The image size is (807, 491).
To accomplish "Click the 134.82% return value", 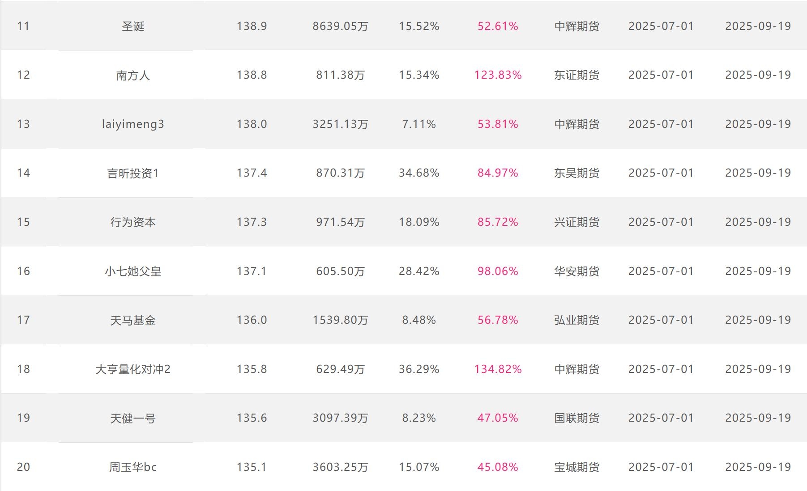I will click(498, 369).
